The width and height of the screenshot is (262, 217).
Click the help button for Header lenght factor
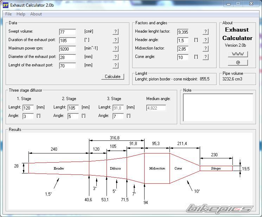[205, 32]
